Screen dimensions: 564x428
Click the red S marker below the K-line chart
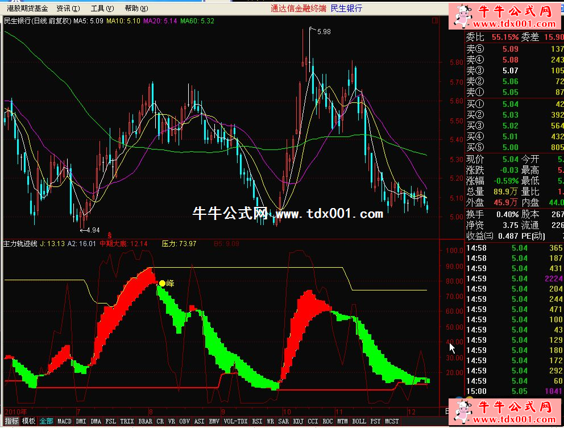pos(110,235)
